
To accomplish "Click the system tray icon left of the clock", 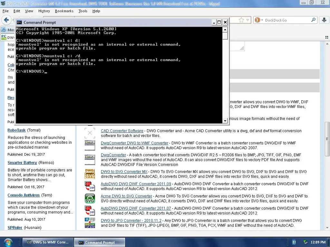I will coord(306,242).
